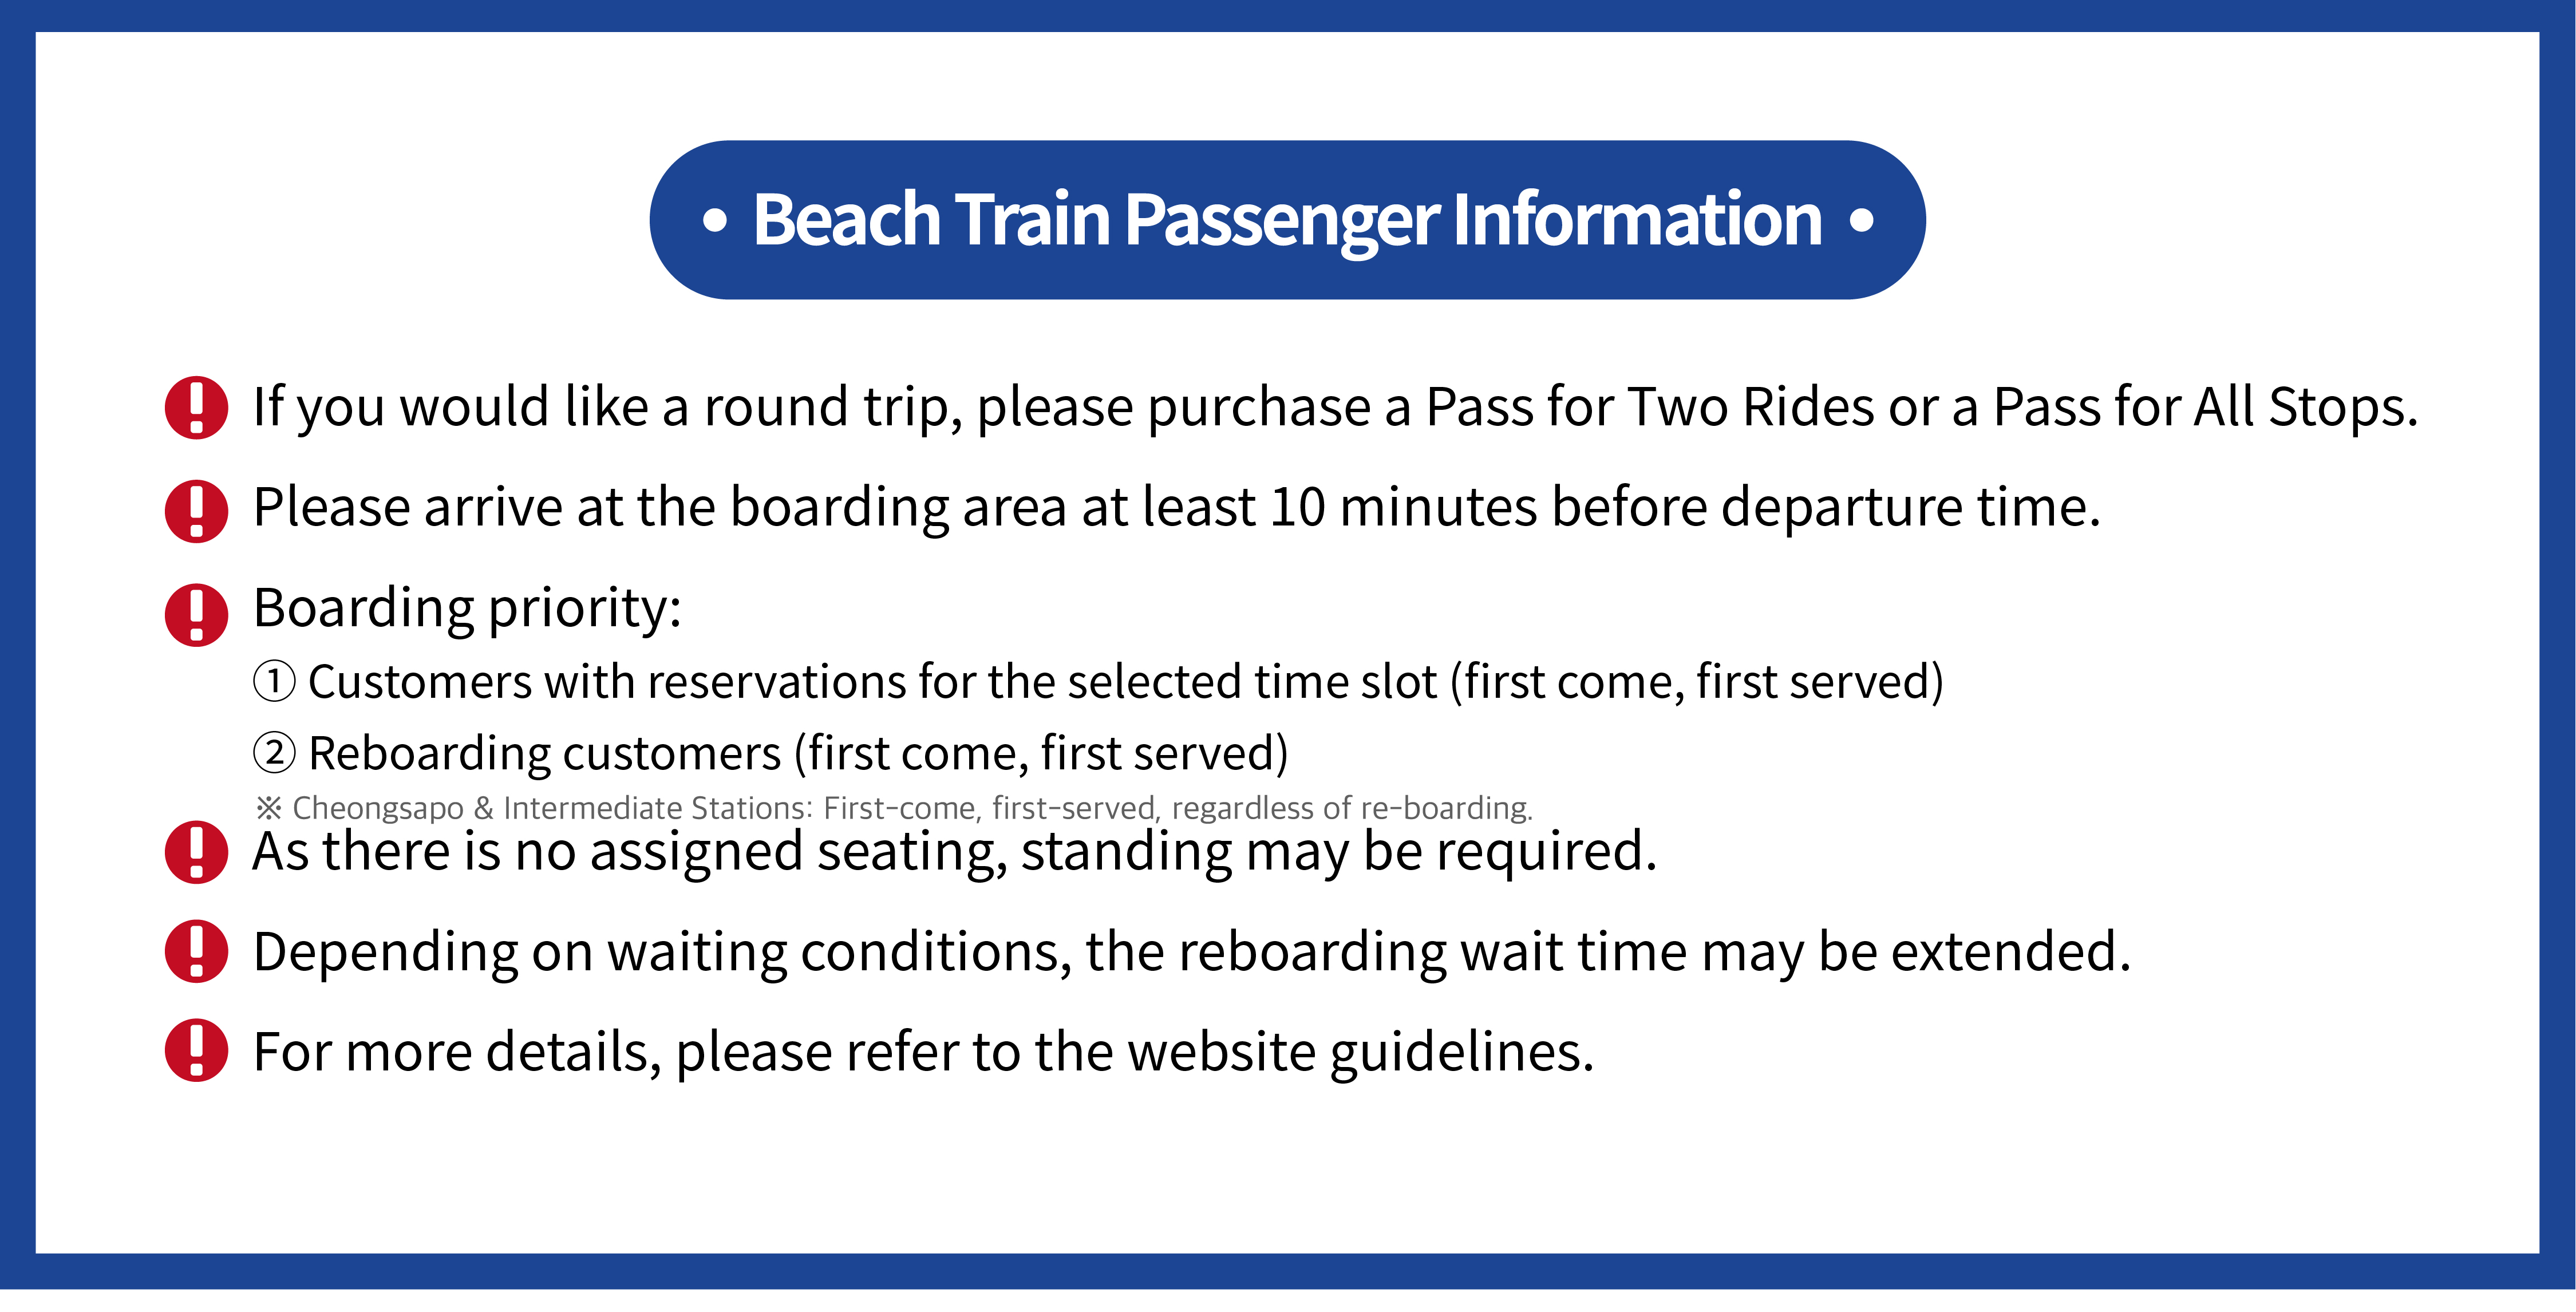Click the red exclamation icon next to Boarding priority
Screen dimensions: 2576x1312
[x=196, y=615]
